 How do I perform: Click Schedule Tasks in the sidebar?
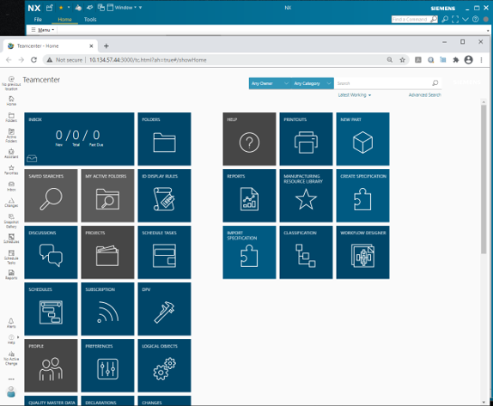pyautogui.click(x=11, y=258)
